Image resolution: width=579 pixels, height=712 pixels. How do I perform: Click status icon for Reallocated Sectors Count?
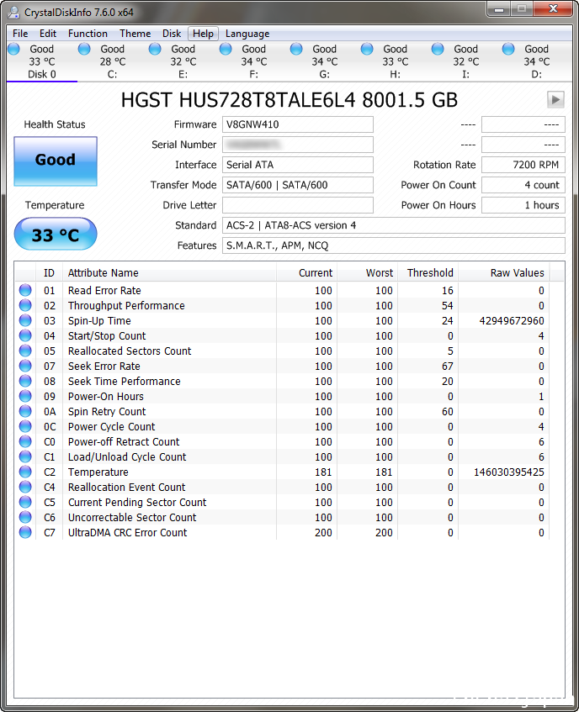(25, 351)
